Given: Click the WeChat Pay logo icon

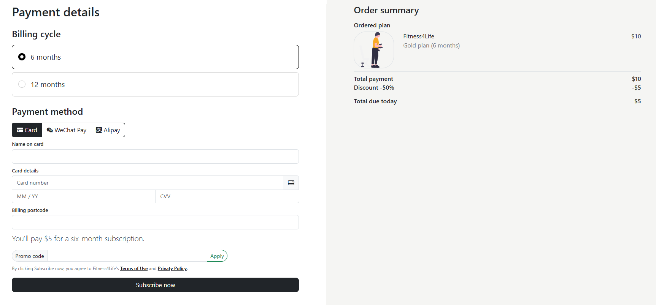Looking at the screenshot, I should 49,130.
